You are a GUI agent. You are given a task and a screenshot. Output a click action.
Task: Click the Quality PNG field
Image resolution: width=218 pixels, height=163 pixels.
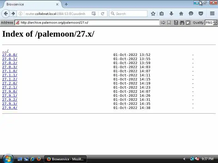(209, 23)
